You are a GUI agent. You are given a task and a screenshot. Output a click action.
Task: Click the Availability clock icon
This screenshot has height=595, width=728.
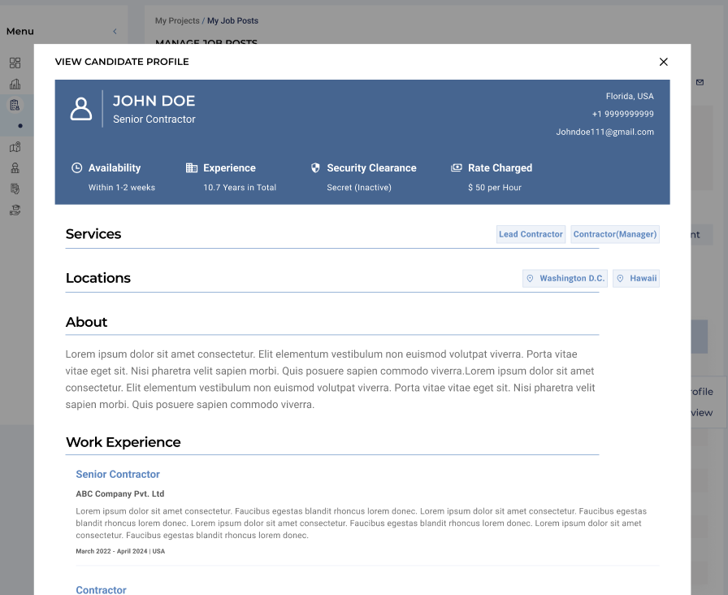point(77,168)
